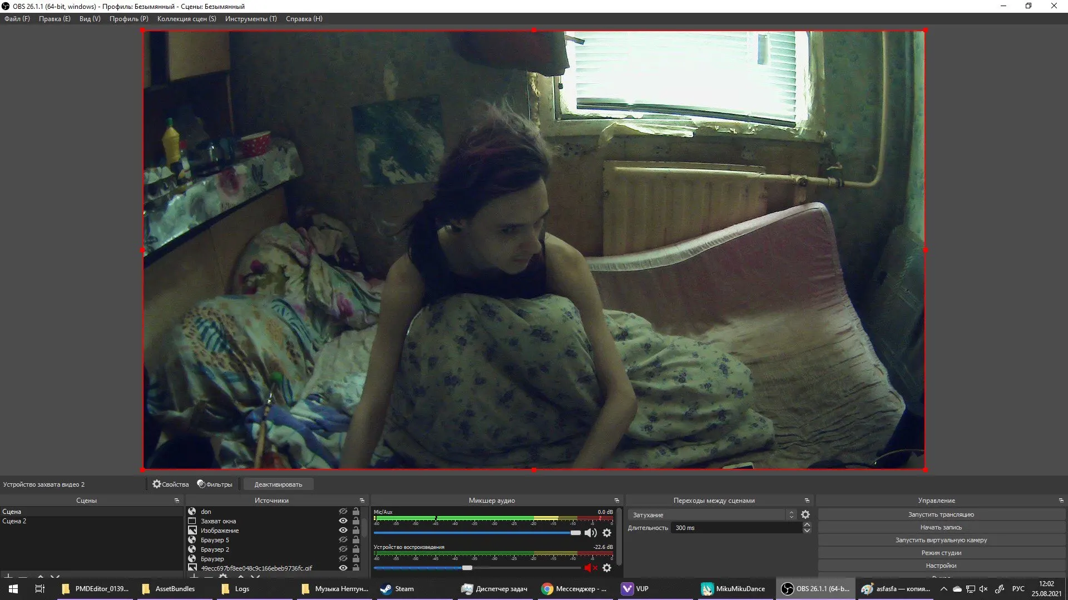Unmute the Устройство воспроизведения red speaker icon

point(590,568)
